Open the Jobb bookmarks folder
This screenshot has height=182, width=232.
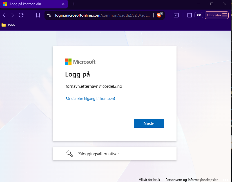(8, 25)
